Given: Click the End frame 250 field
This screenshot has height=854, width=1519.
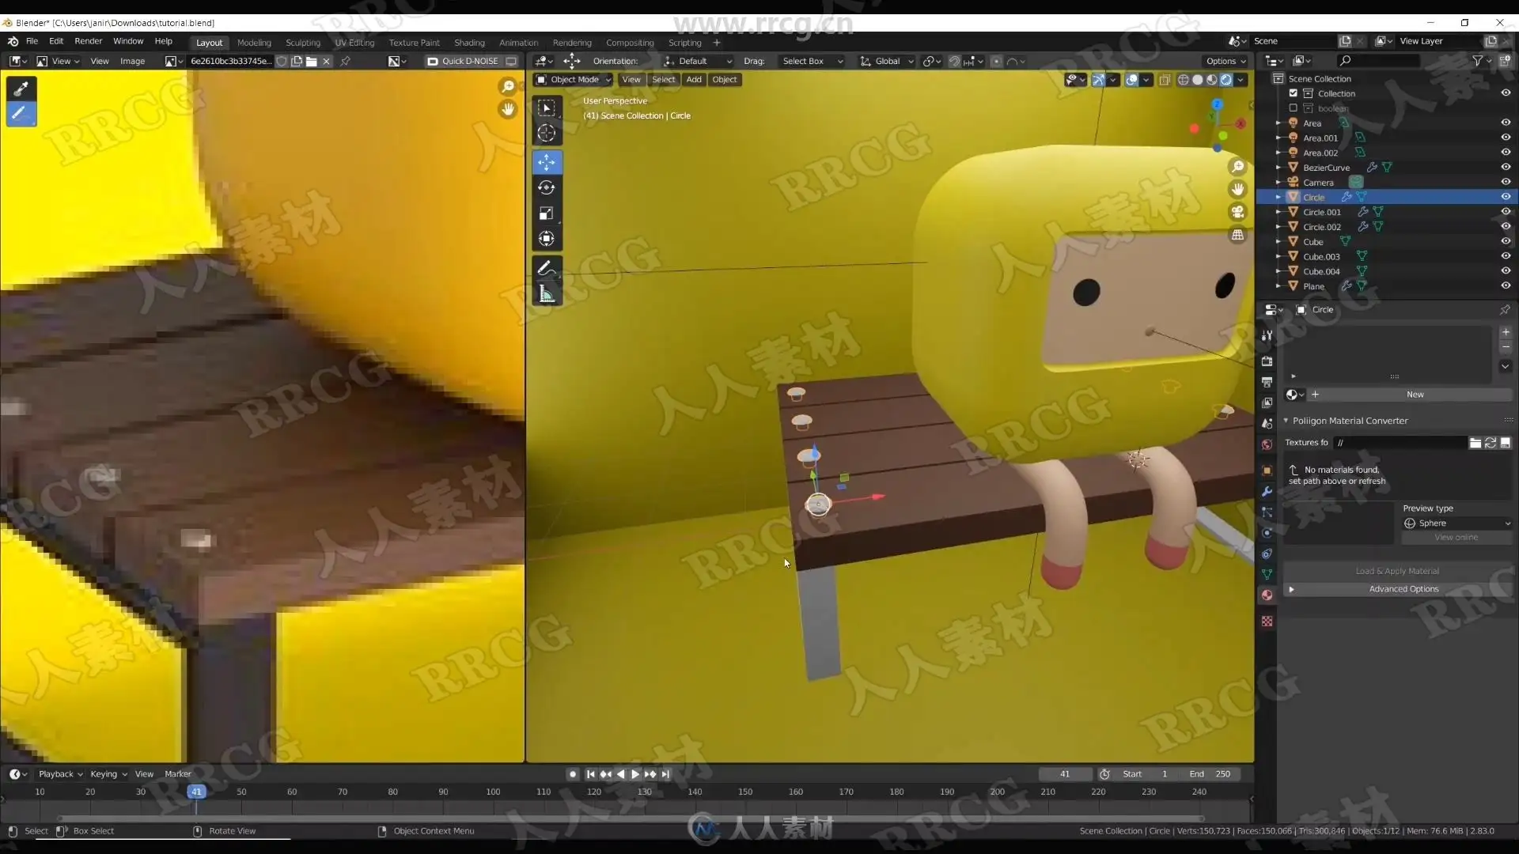Looking at the screenshot, I should click(1210, 774).
